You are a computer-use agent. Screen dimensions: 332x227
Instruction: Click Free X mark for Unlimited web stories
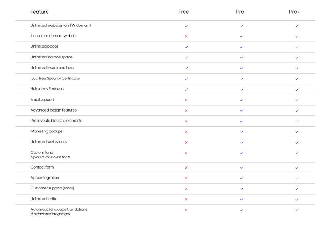[186, 143]
